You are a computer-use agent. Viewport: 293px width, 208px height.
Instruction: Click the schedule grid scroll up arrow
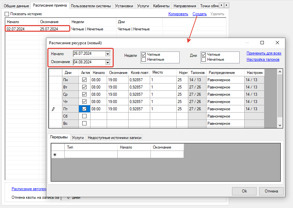tap(280, 72)
